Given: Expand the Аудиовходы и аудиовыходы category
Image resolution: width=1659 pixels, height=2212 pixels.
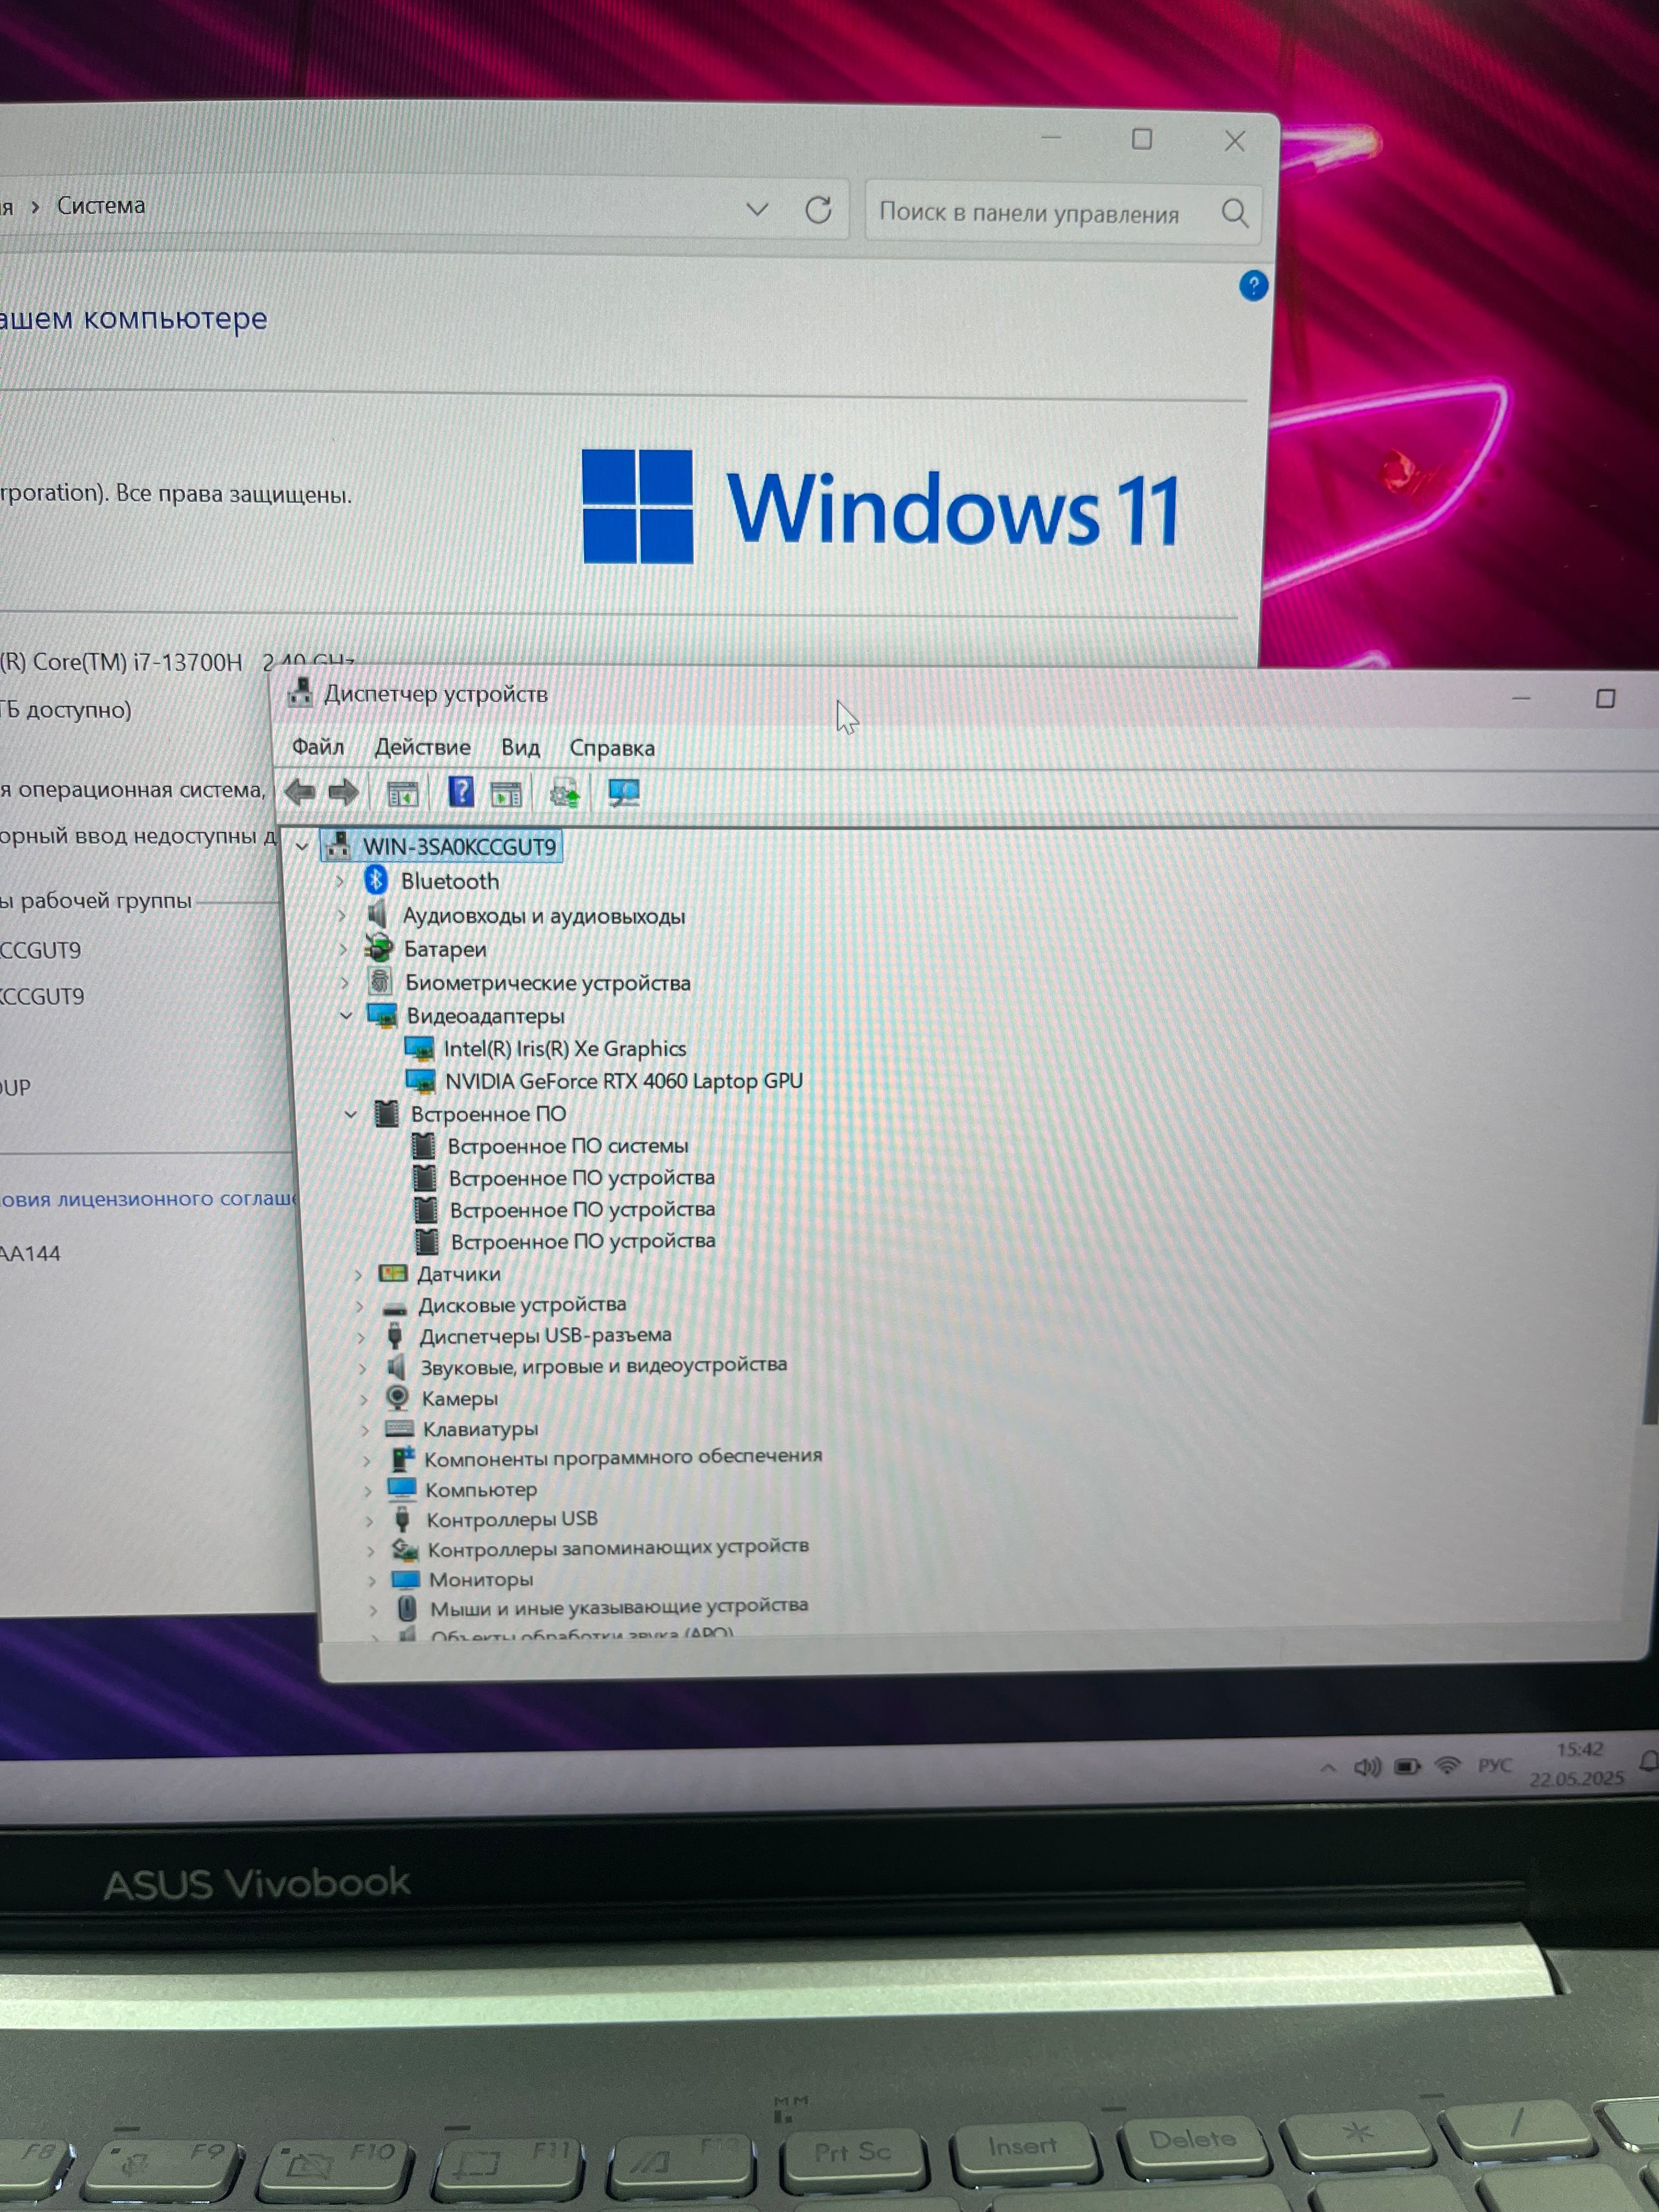Looking at the screenshot, I should pyautogui.click(x=342, y=915).
